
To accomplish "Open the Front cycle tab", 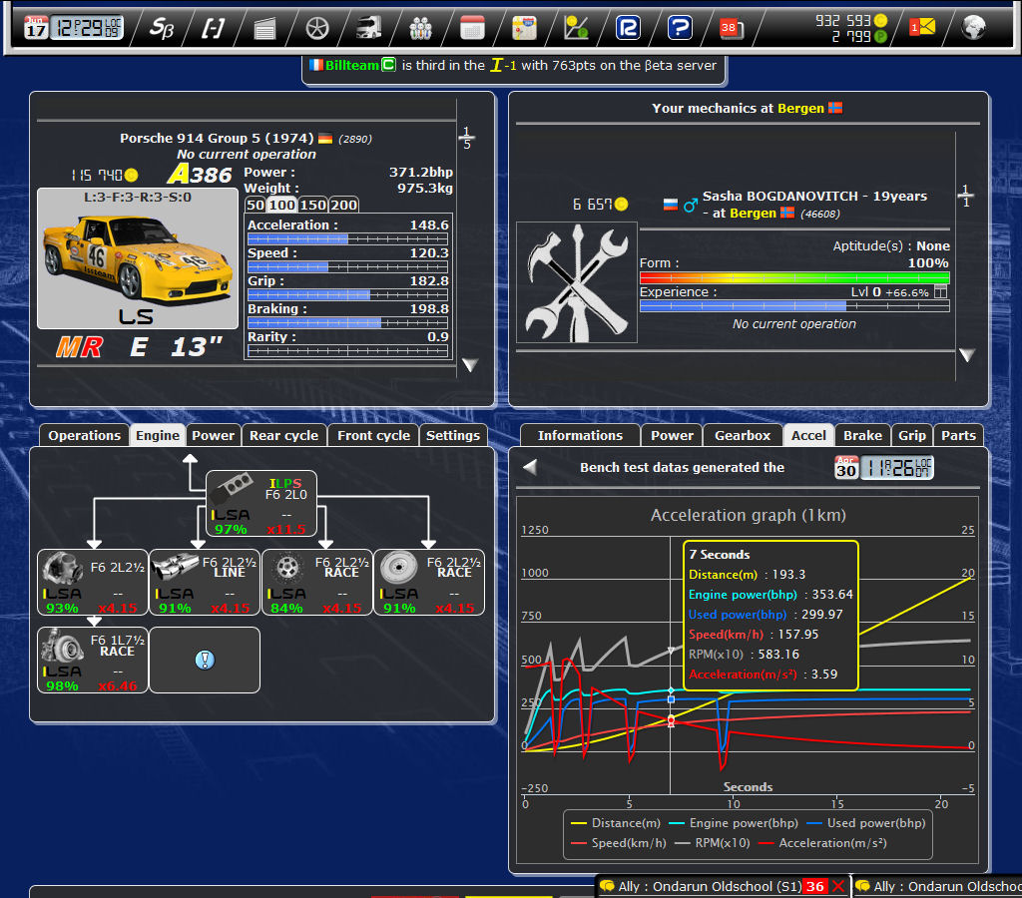I will [x=374, y=435].
